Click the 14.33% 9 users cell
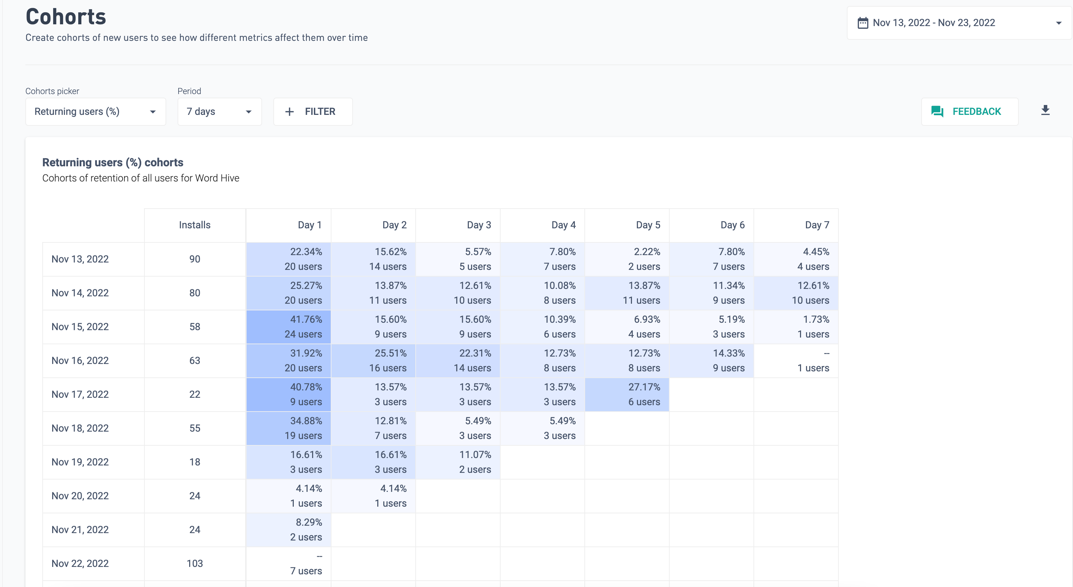 pos(712,360)
